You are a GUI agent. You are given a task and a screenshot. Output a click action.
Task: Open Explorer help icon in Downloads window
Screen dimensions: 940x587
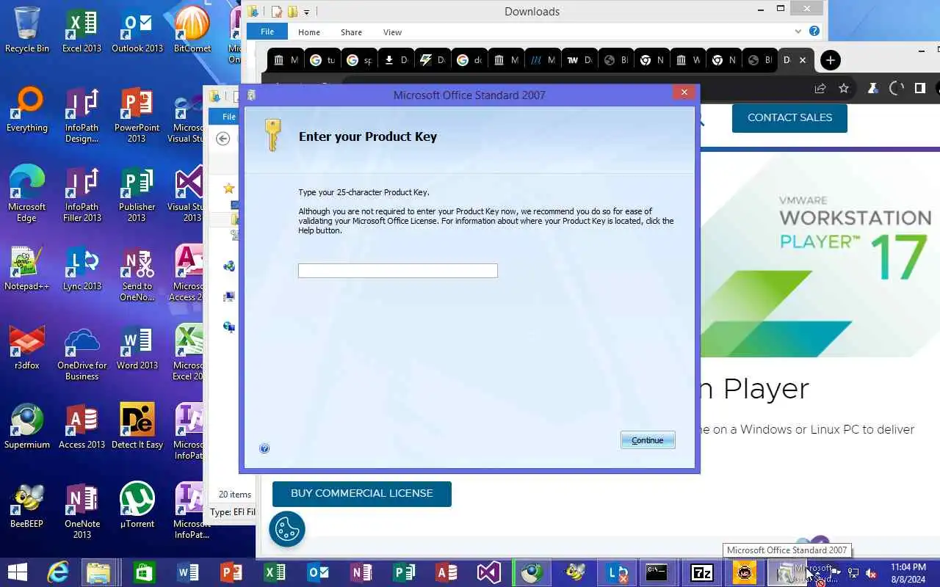tap(814, 32)
